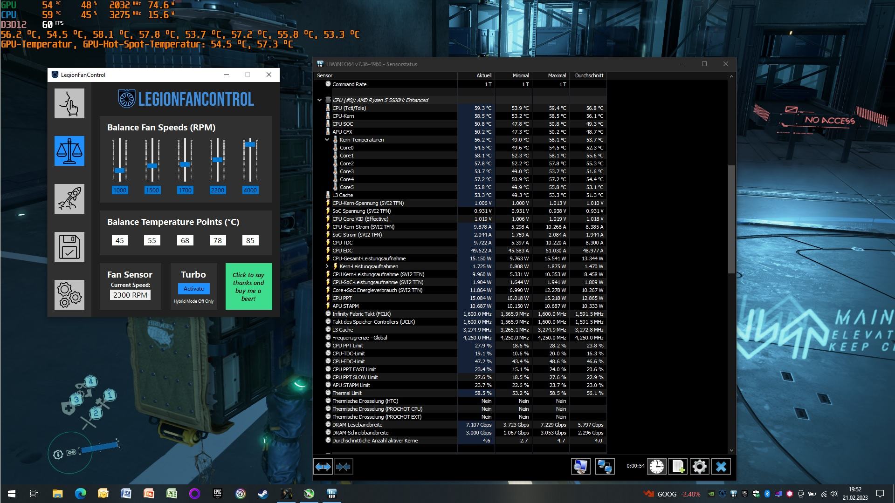Click the Bluetooth tray icon

767,494
